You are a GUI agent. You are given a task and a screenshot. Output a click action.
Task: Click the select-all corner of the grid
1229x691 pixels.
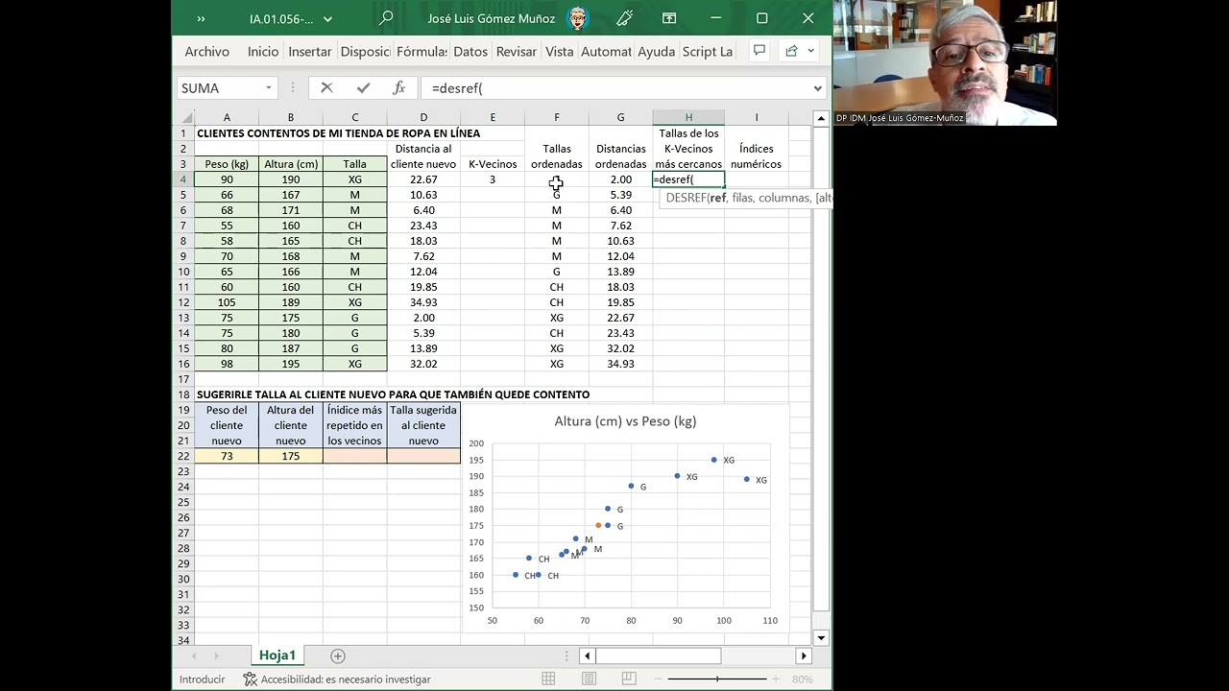coord(183,118)
